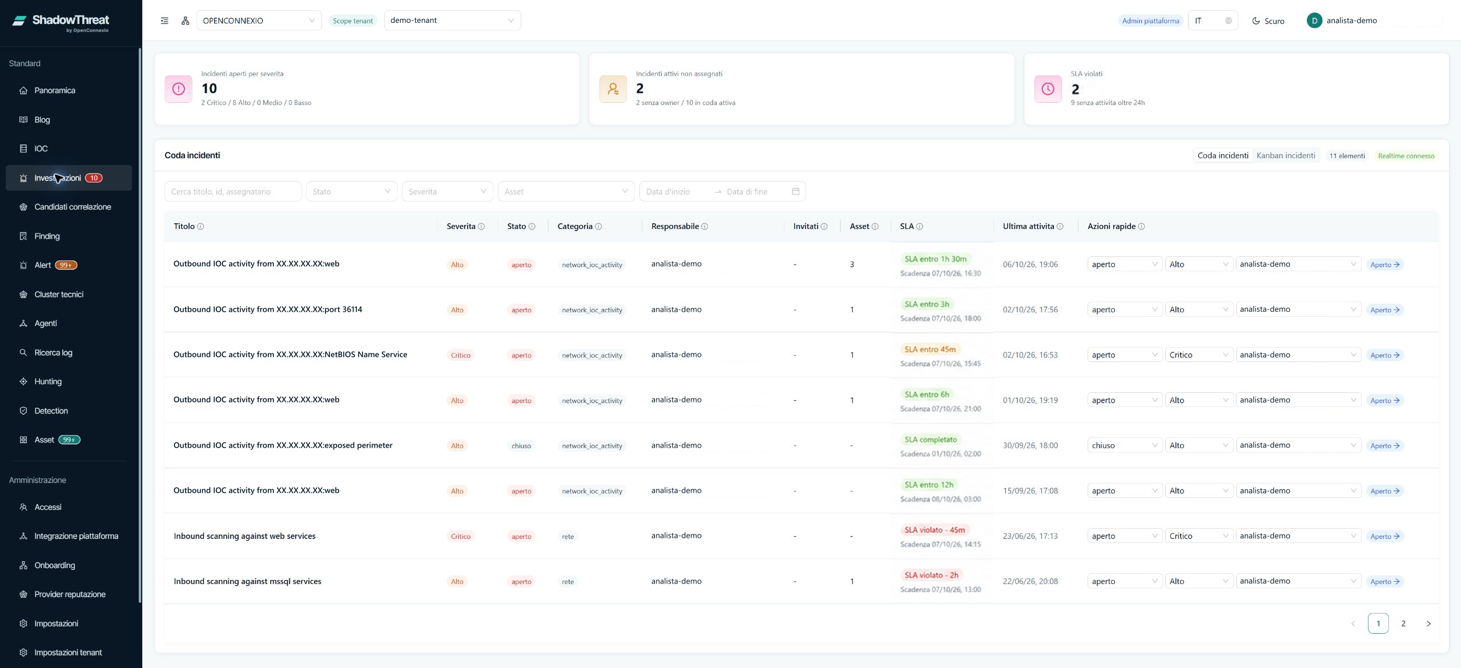Click the SLA column info icon
This screenshot has height=668, width=1461.
pyautogui.click(x=920, y=227)
